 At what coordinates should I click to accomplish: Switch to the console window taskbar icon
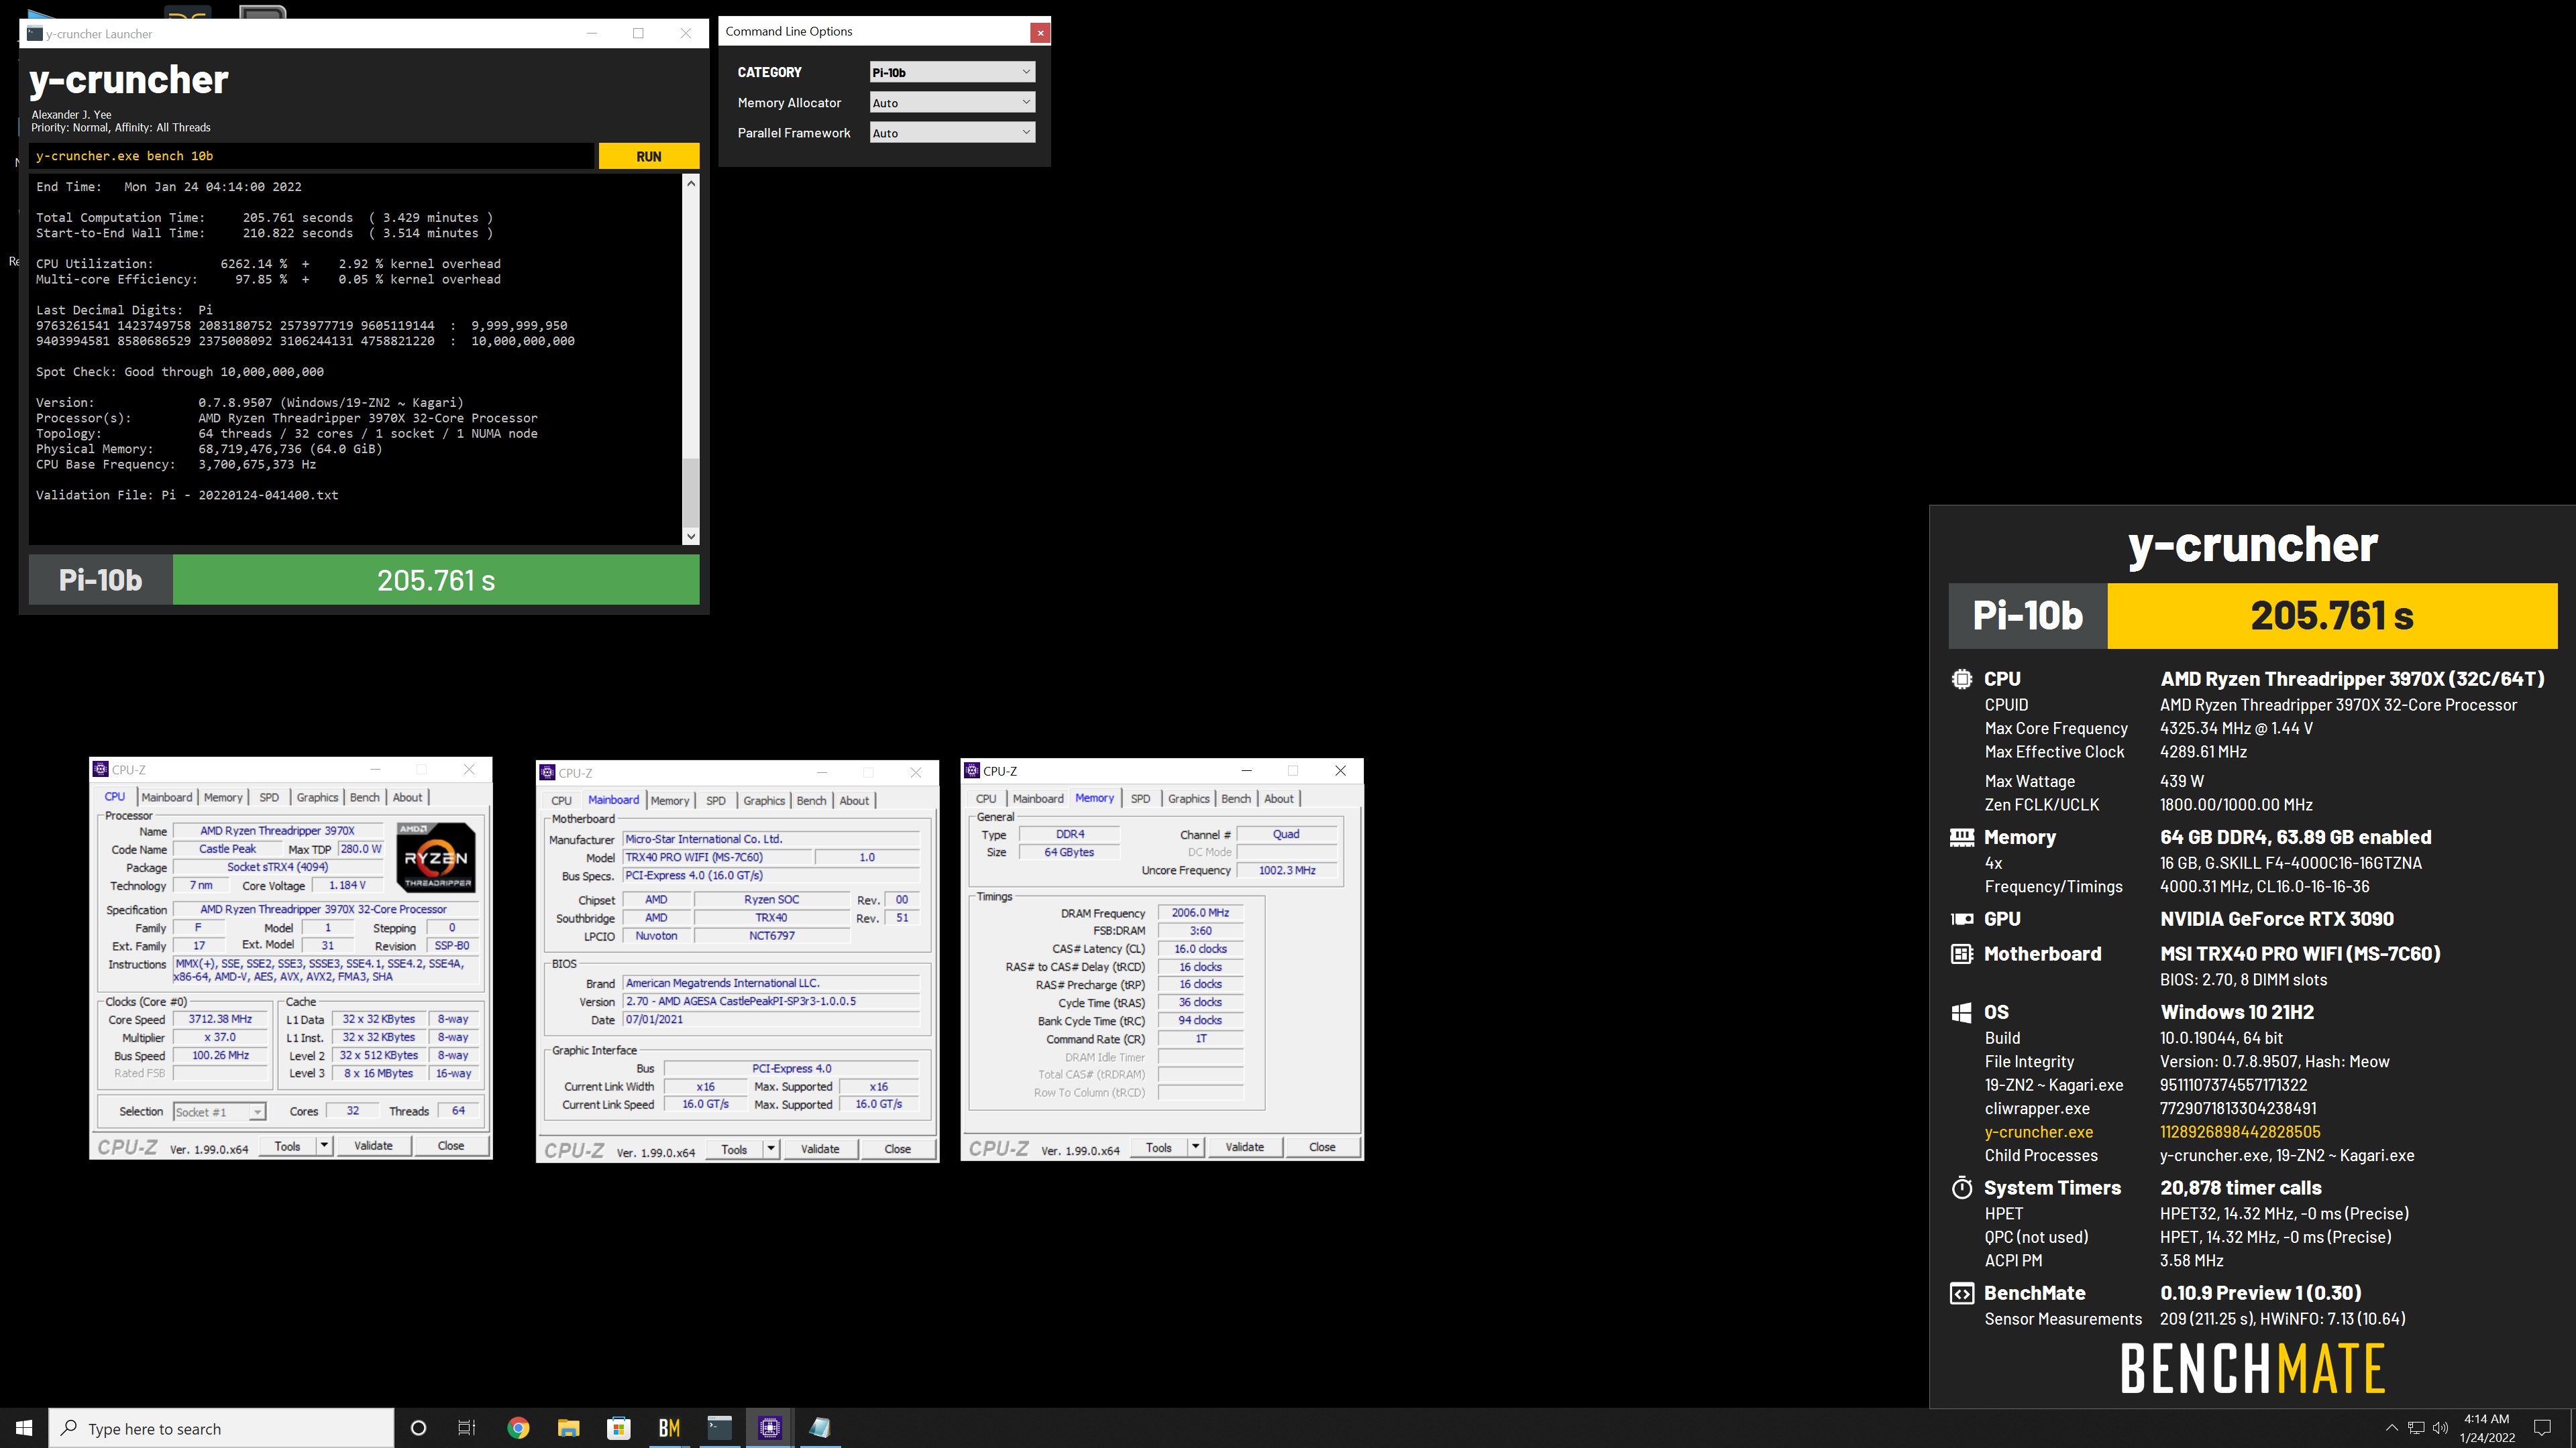pyautogui.click(x=720, y=1428)
